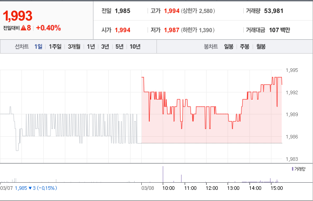
Task: Click the 15:00 time axis label
Action: click(x=277, y=188)
